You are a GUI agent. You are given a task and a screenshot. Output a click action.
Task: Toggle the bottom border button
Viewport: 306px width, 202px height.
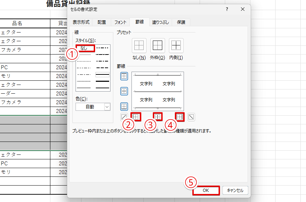[x=124, y=106]
